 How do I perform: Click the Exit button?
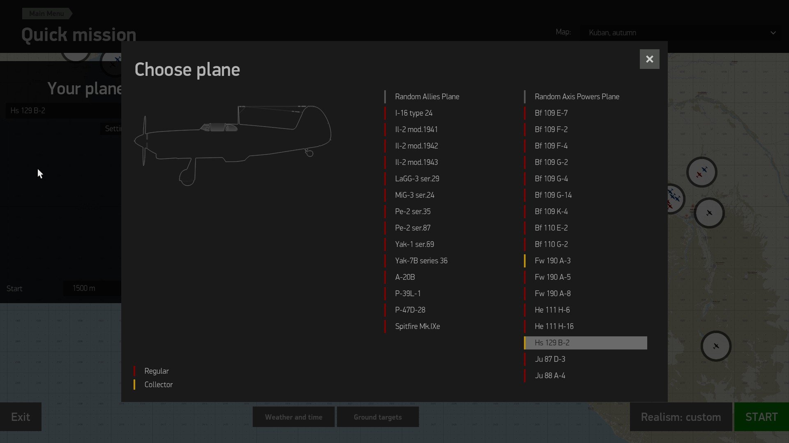pos(21,417)
